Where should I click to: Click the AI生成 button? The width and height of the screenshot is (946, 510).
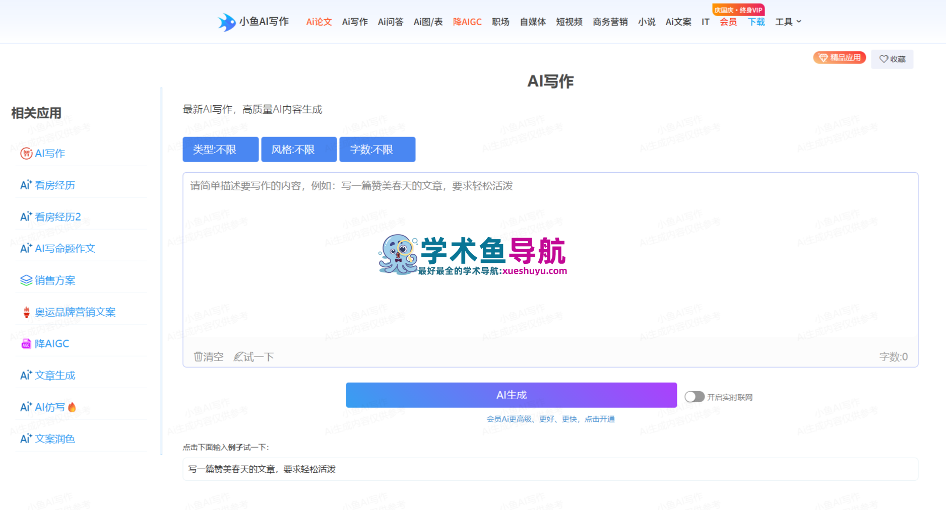(511, 395)
